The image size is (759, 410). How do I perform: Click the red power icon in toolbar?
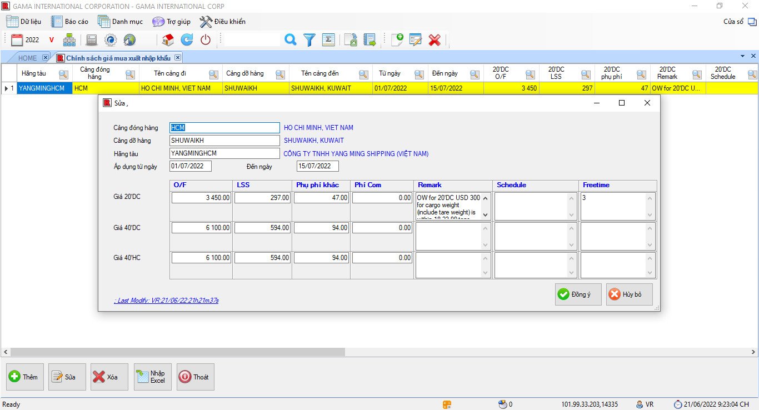(206, 39)
